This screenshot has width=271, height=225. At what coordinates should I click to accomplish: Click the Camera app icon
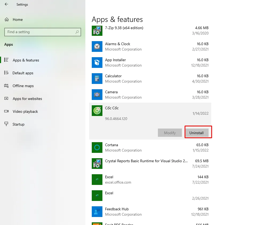[97, 95]
